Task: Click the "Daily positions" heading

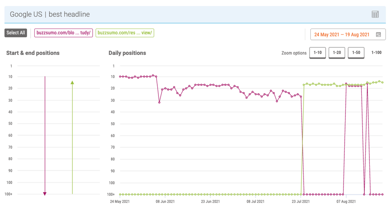Action: pyautogui.click(x=127, y=53)
